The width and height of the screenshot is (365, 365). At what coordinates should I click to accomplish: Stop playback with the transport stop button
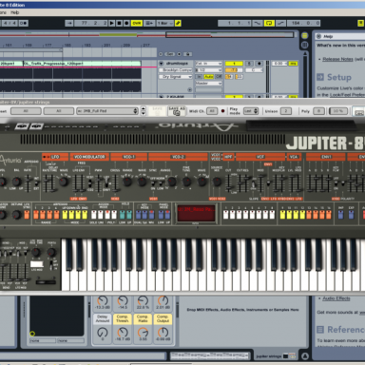[119, 23]
